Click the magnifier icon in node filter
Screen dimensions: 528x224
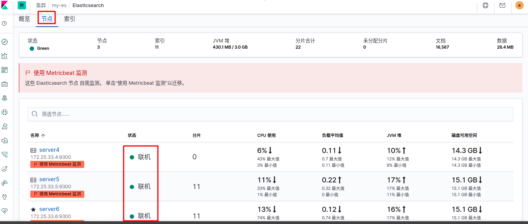point(35,114)
